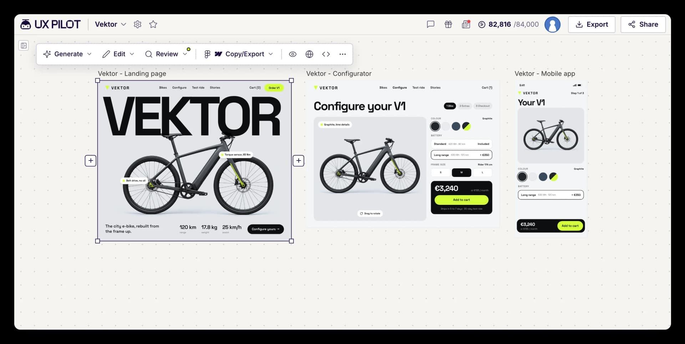The image size is (685, 344).
Task: Open the more options ellipsis
Action: 342,54
